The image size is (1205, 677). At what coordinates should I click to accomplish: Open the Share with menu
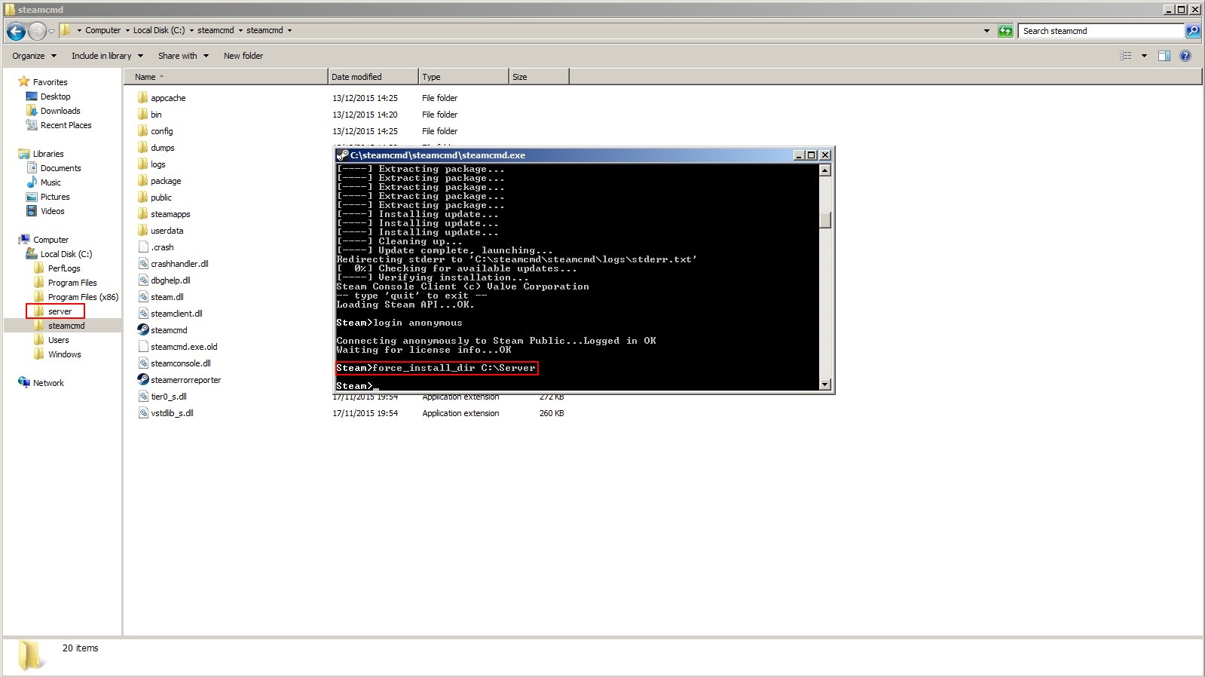point(183,56)
